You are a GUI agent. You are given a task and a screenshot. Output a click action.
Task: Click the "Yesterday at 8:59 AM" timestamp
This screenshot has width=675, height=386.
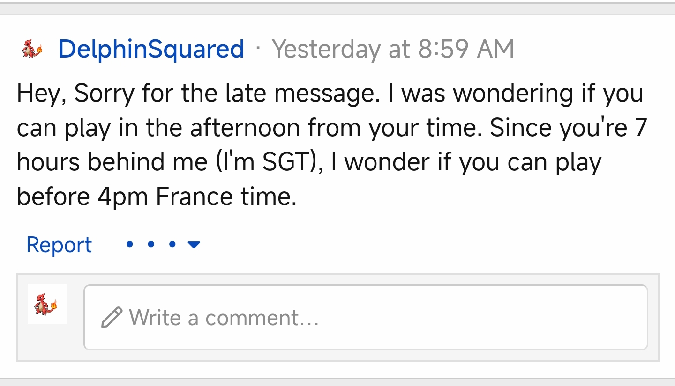point(393,49)
